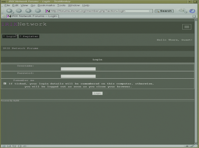Viewport: 199px width, 148px height.
Task: Open the Help menu
Action: (x=86, y=5)
